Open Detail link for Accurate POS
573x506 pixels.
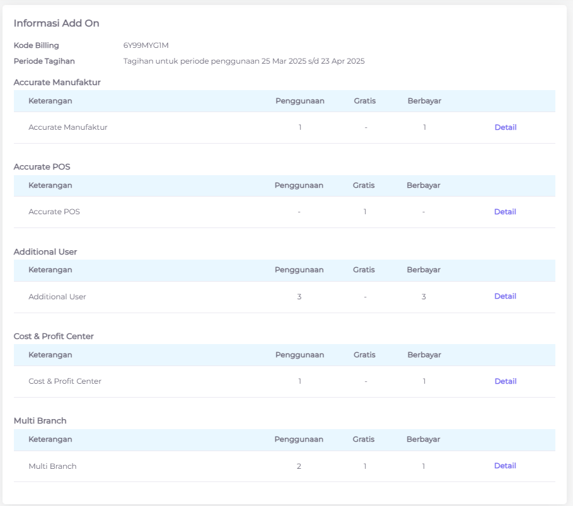[504, 212]
